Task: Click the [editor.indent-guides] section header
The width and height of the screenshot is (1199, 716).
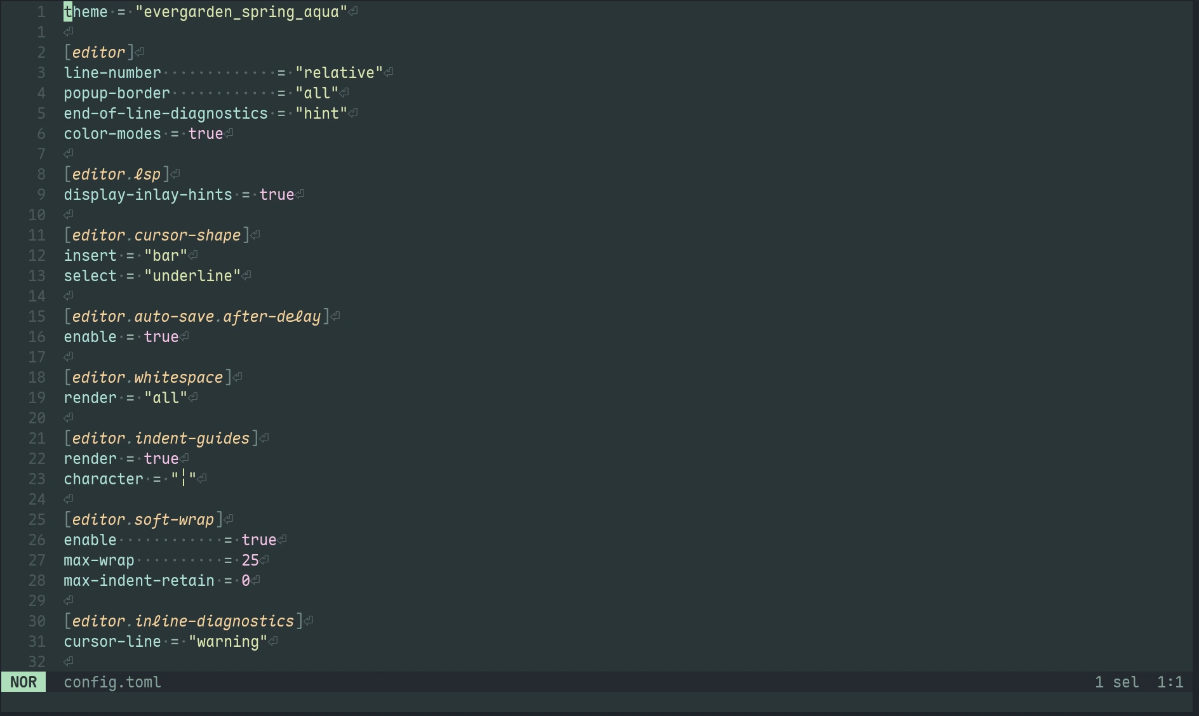Action: pyautogui.click(x=161, y=439)
